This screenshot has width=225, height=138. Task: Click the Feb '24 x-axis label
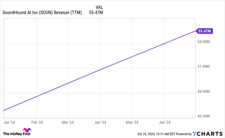[x=37, y=123]
